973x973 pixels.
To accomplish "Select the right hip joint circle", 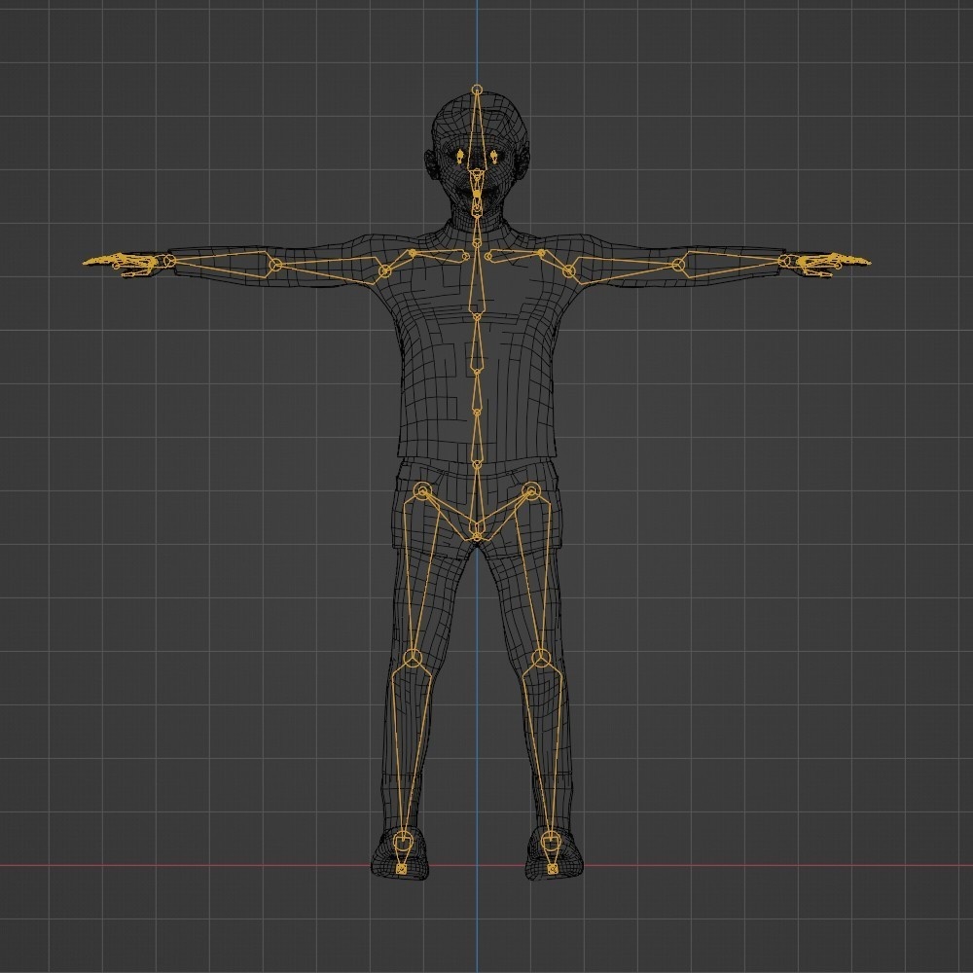I will point(530,488).
